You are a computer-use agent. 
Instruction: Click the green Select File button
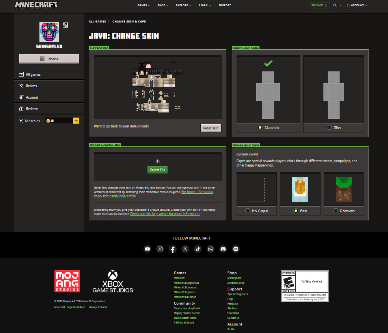pos(158,170)
